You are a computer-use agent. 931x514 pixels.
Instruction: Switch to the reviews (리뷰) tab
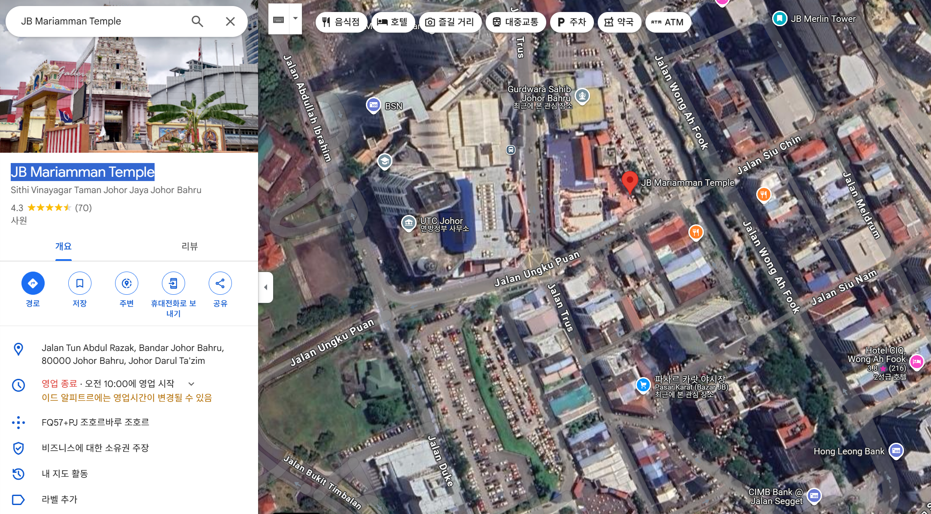pos(189,246)
